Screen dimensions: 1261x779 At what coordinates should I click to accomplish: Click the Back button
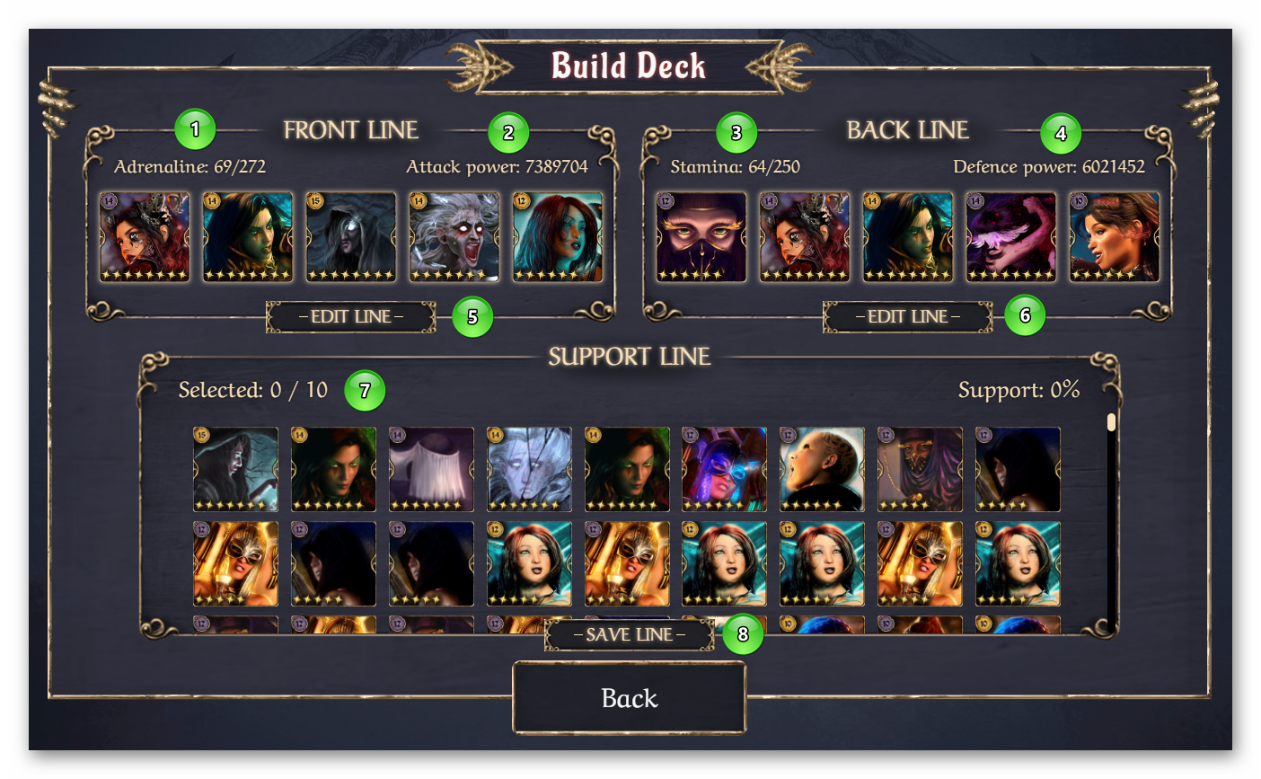[x=630, y=698]
